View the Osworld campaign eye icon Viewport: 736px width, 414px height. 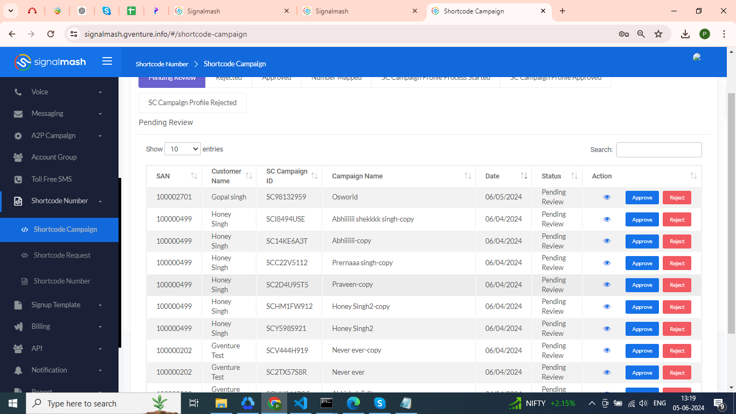[607, 197]
